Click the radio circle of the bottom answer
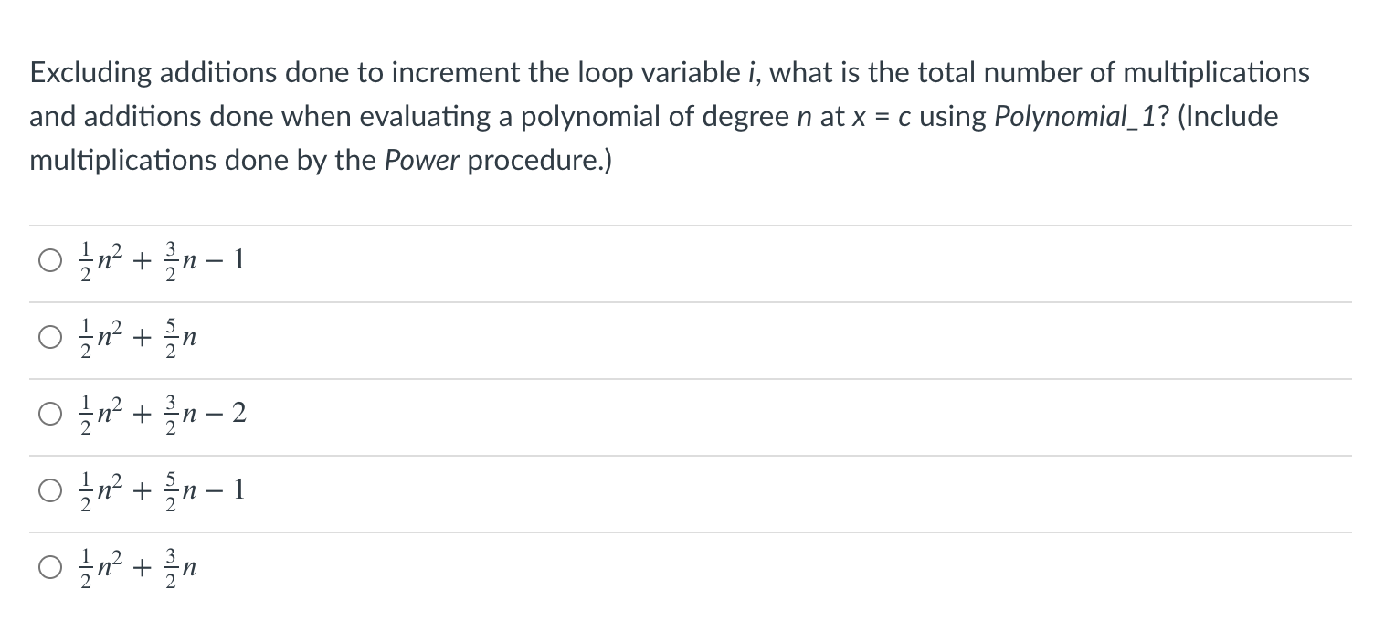Viewport: 1374px width, 621px height. click(x=50, y=568)
